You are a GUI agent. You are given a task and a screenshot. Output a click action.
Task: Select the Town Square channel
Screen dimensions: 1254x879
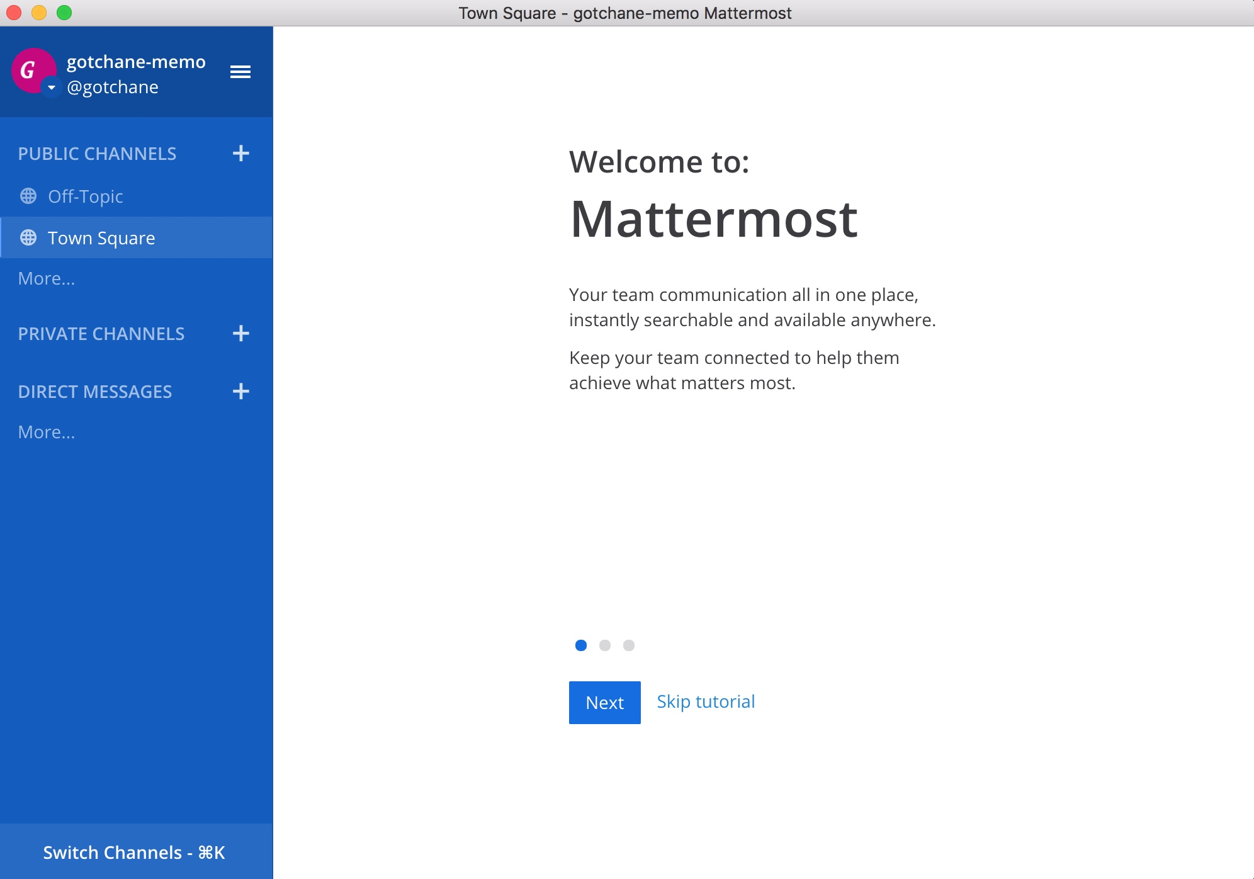point(101,238)
